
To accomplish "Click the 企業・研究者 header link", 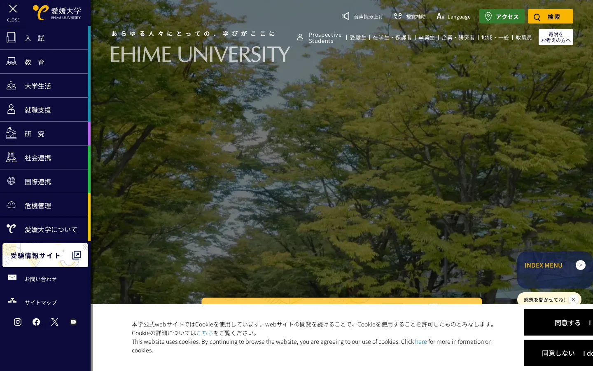I will pos(458,38).
